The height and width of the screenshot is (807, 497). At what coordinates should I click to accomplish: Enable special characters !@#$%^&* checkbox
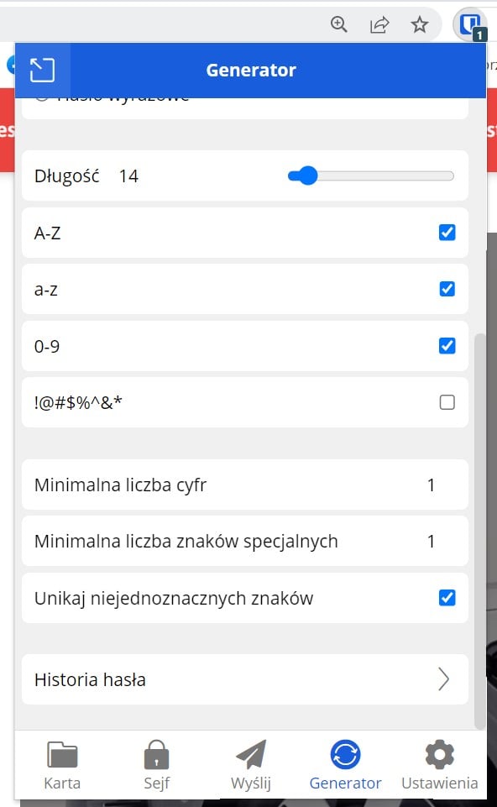tap(447, 402)
